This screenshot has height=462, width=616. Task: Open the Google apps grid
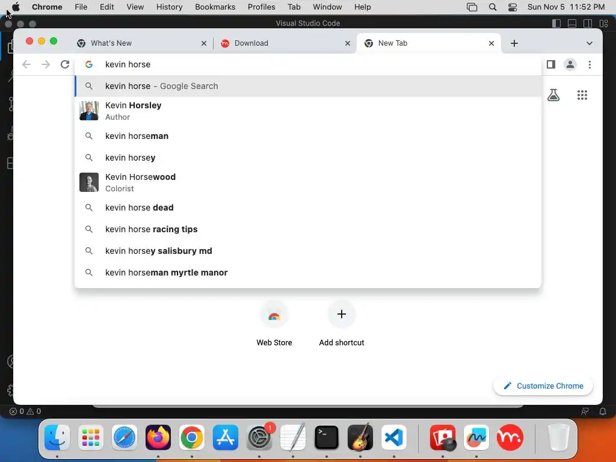pyautogui.click(x=582, y=95)
